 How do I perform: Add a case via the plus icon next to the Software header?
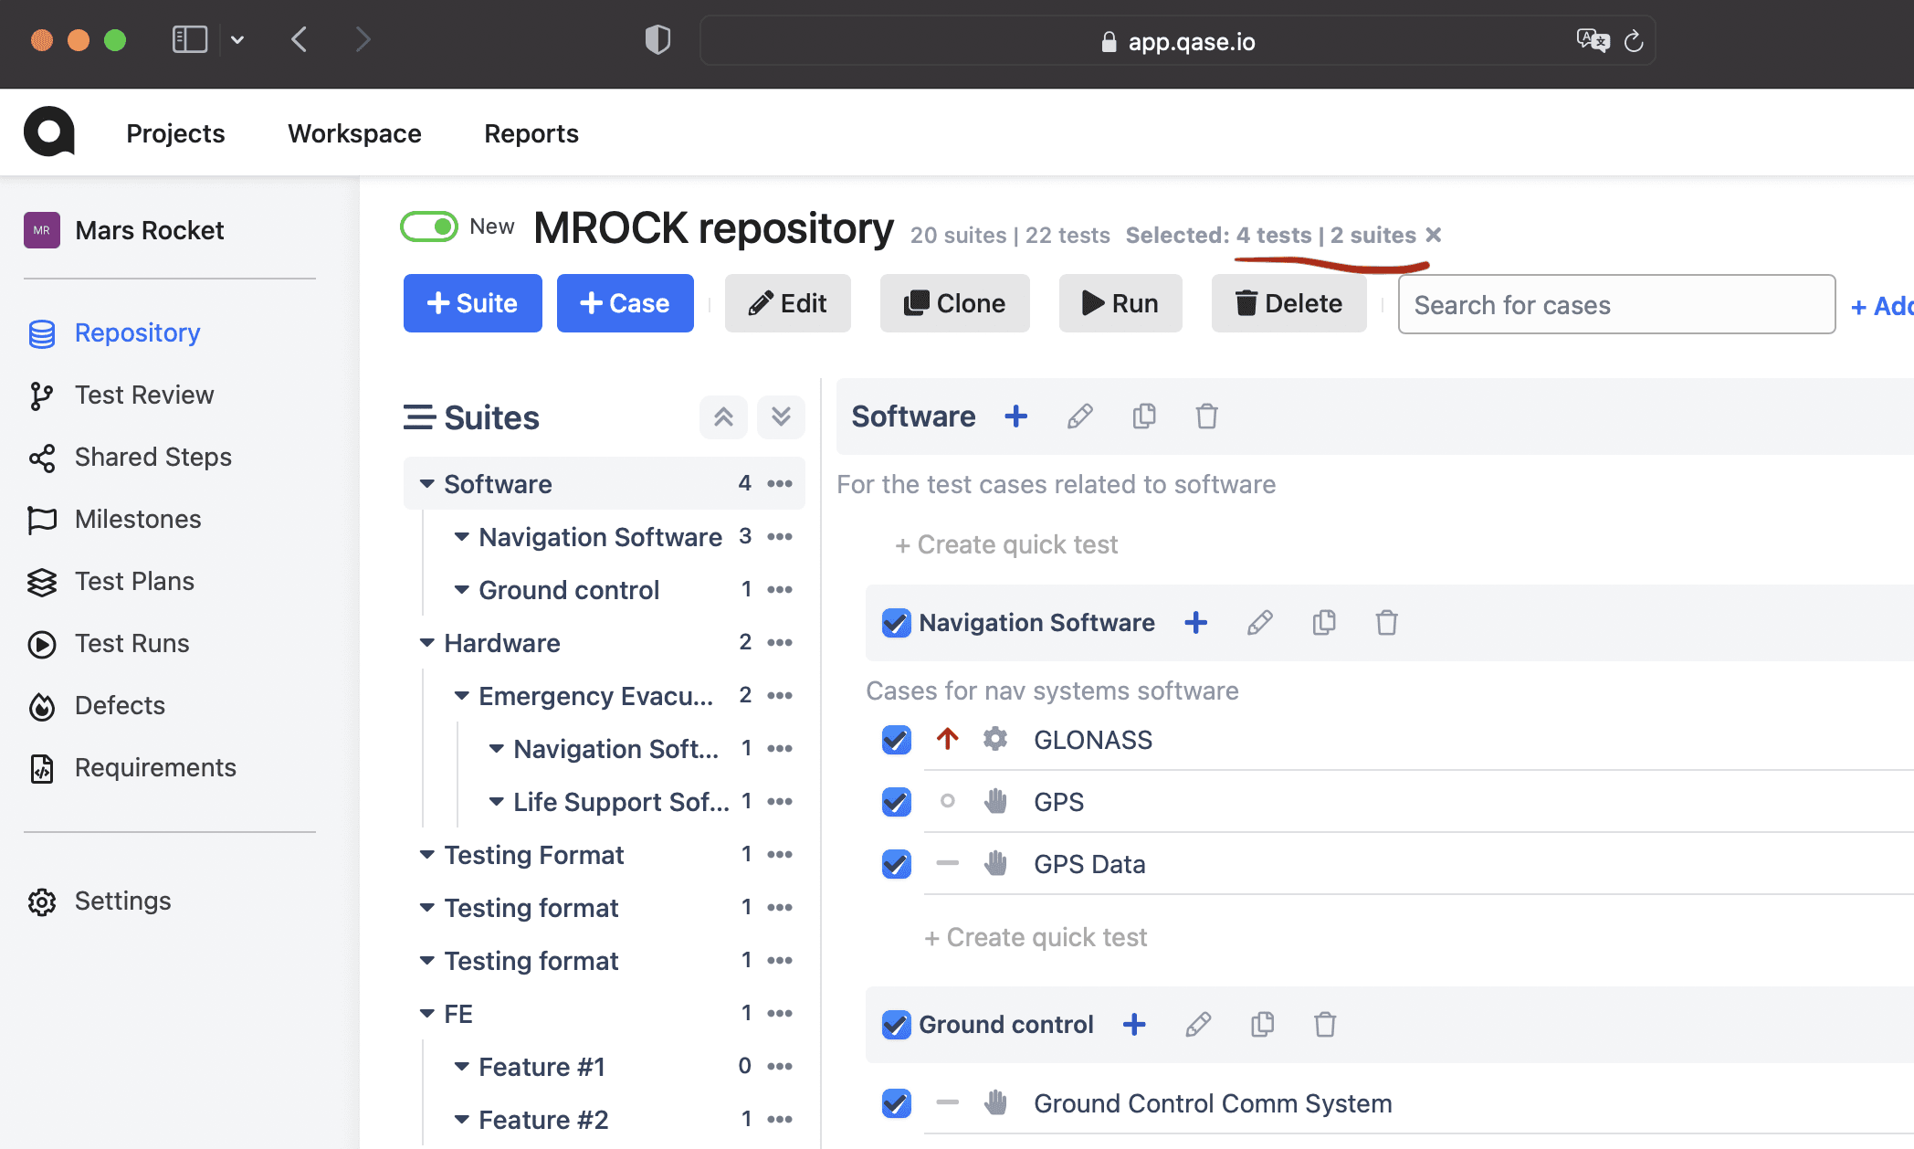(1015, 416)
